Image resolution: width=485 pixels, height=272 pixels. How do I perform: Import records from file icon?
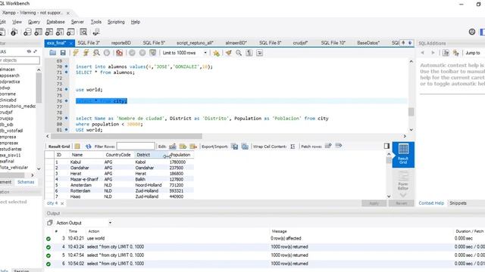245,146
